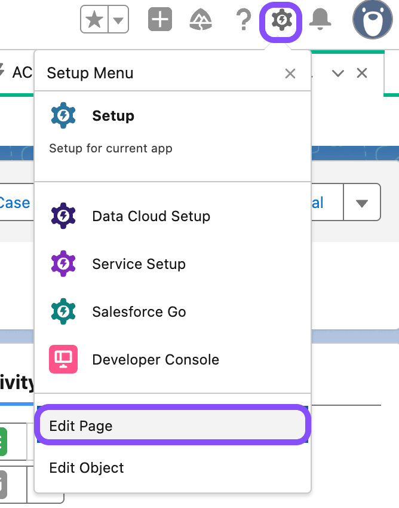This screenshot has height=508, width=399.
Task: Open the Trailhead learning icon
Action: point(201,19)
